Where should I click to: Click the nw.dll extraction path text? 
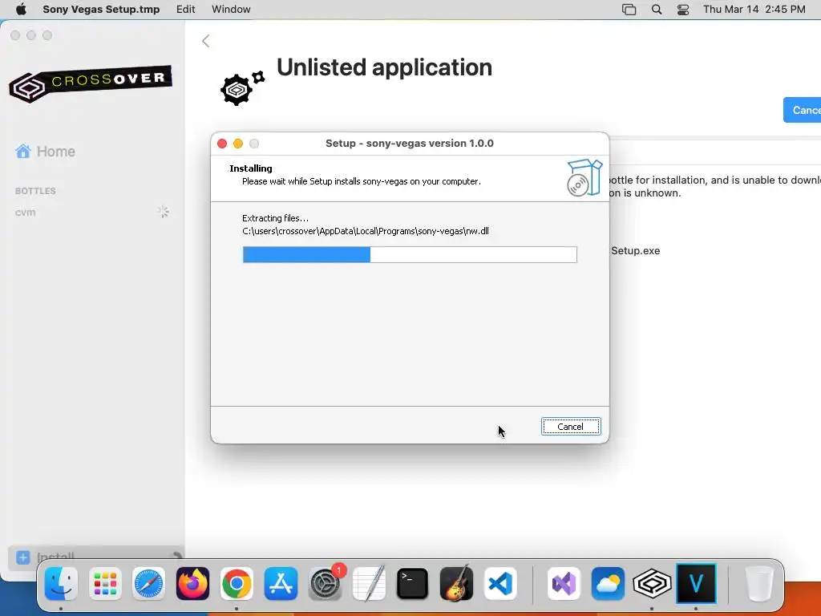366,231
